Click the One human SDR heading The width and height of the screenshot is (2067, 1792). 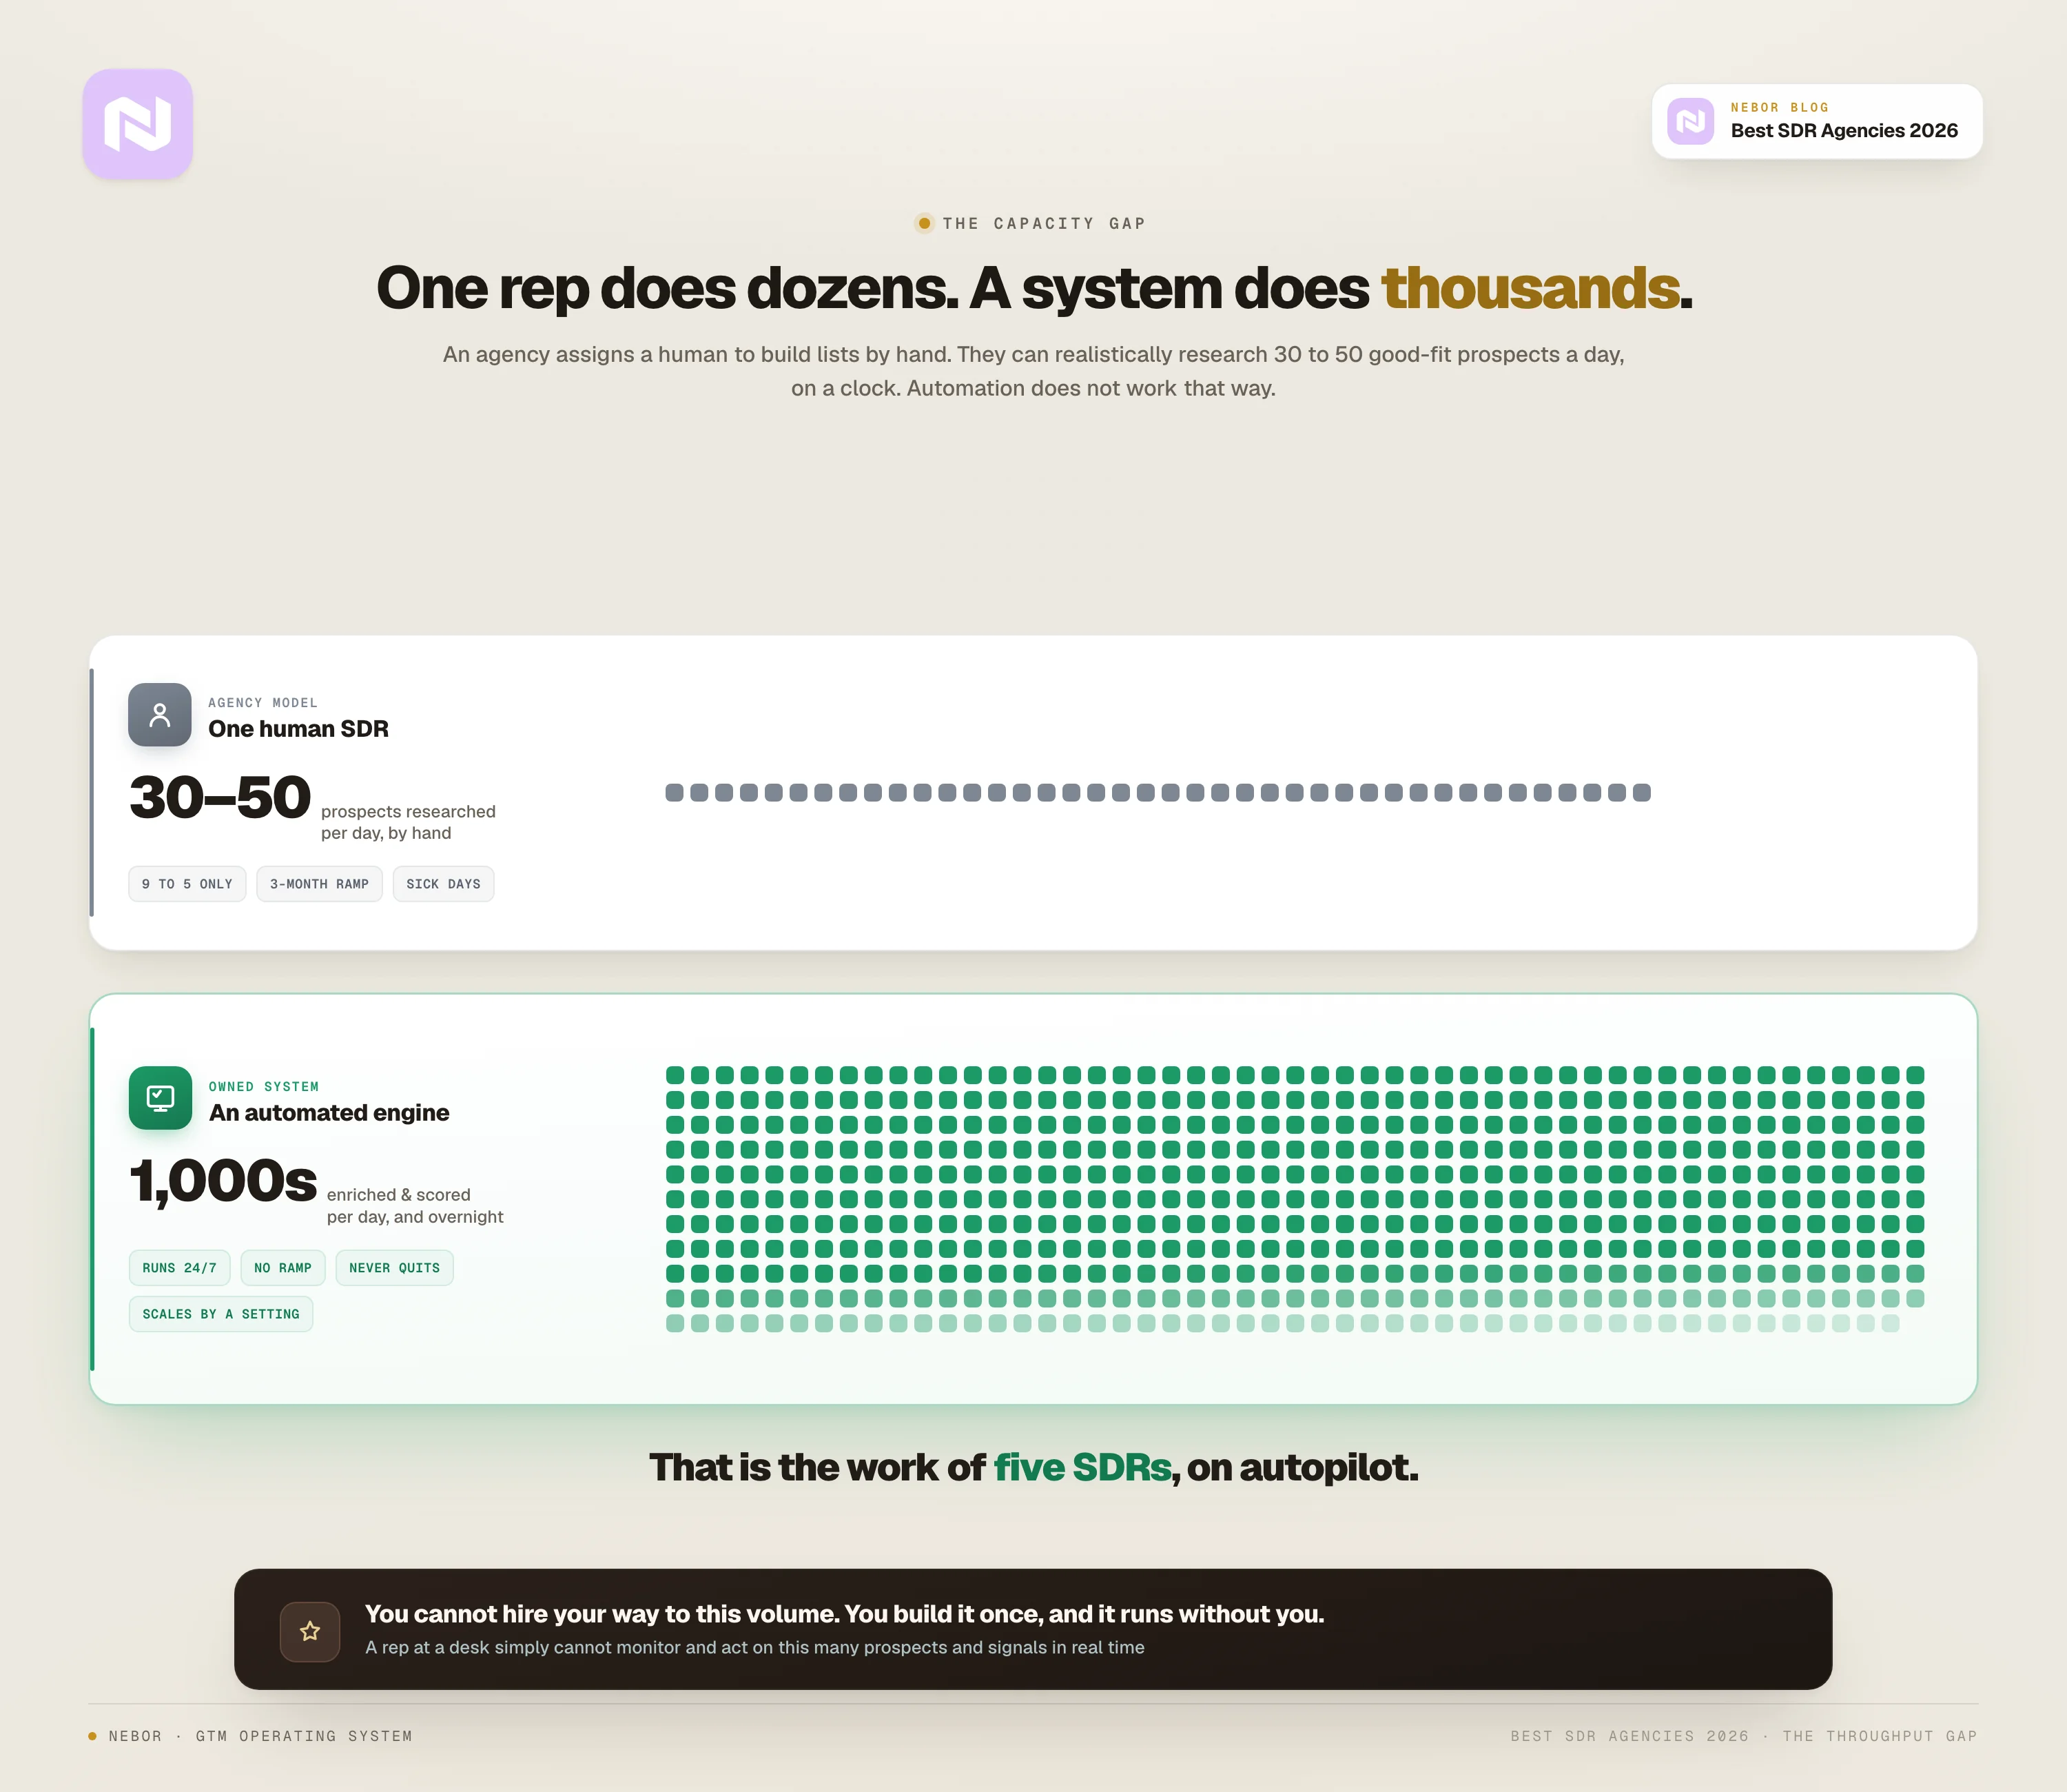point(298,729)
